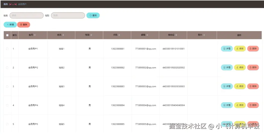Click 删除 for row 会员用户1
This screenshot has height=134, width=264.
tap(253, 49)
